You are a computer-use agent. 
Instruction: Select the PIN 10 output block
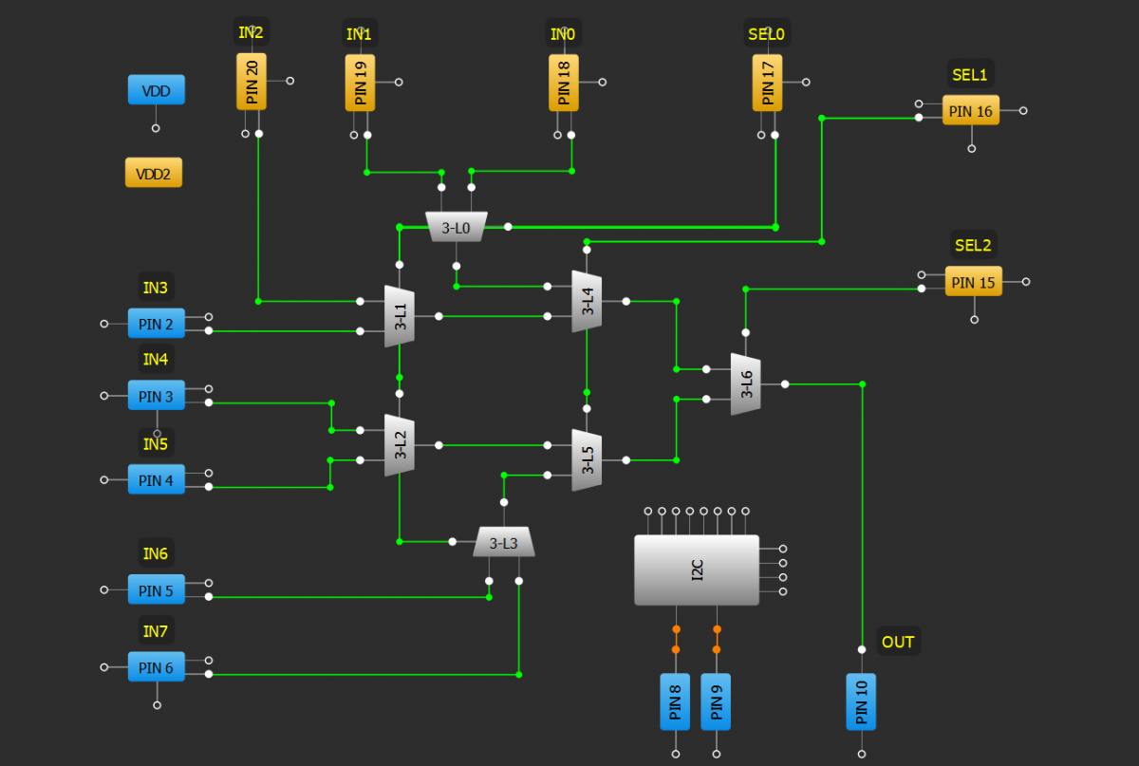(861, 701)
